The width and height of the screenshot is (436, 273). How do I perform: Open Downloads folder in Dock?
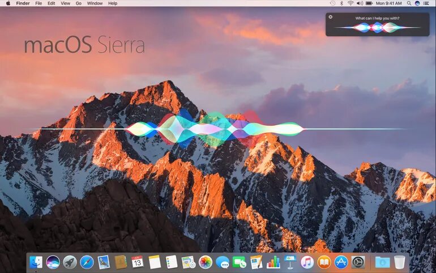point(383,262)
